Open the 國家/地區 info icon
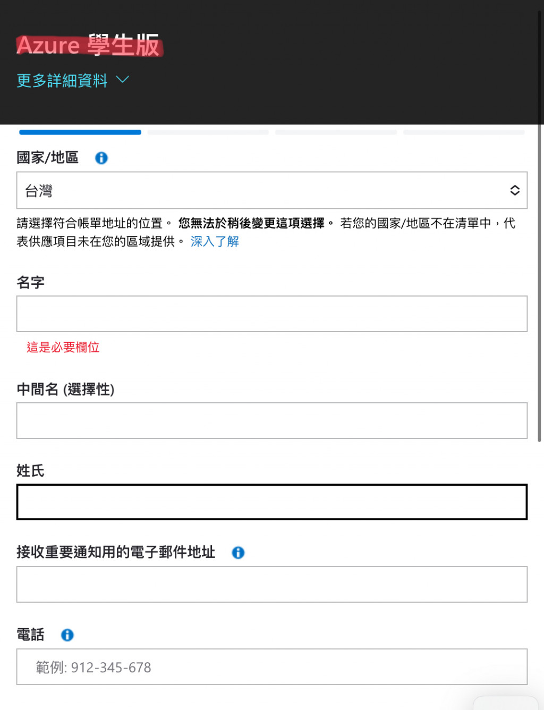 101,158
